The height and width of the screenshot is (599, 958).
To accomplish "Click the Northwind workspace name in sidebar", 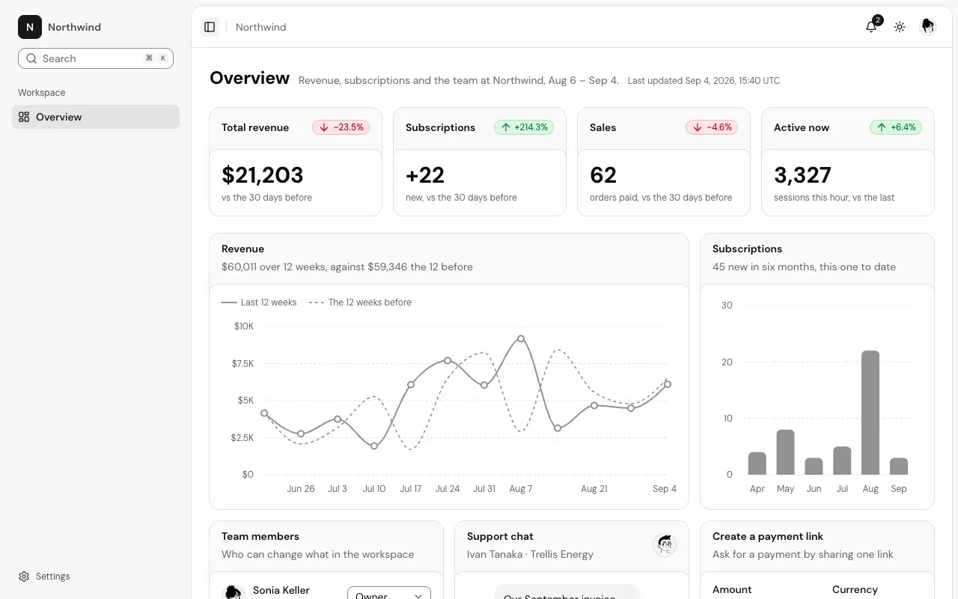I will coord(74,27).
